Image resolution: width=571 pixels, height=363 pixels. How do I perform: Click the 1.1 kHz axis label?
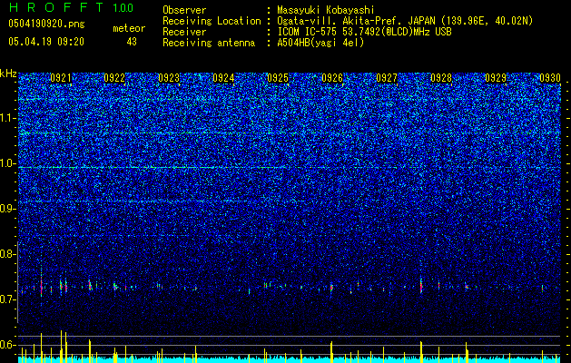(x=7, y=118)
